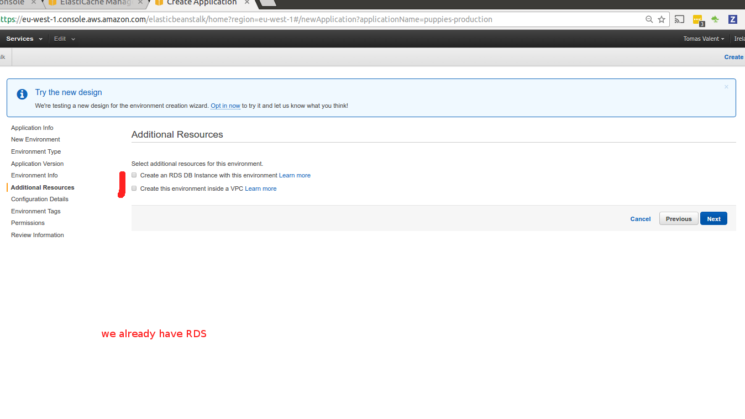Go to Application Info step

32,128
